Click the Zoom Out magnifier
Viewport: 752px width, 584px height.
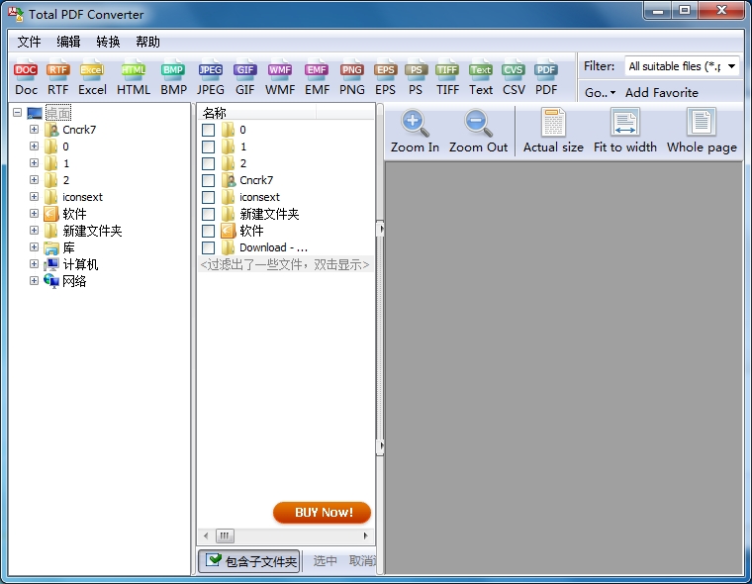tap(478, 131)
